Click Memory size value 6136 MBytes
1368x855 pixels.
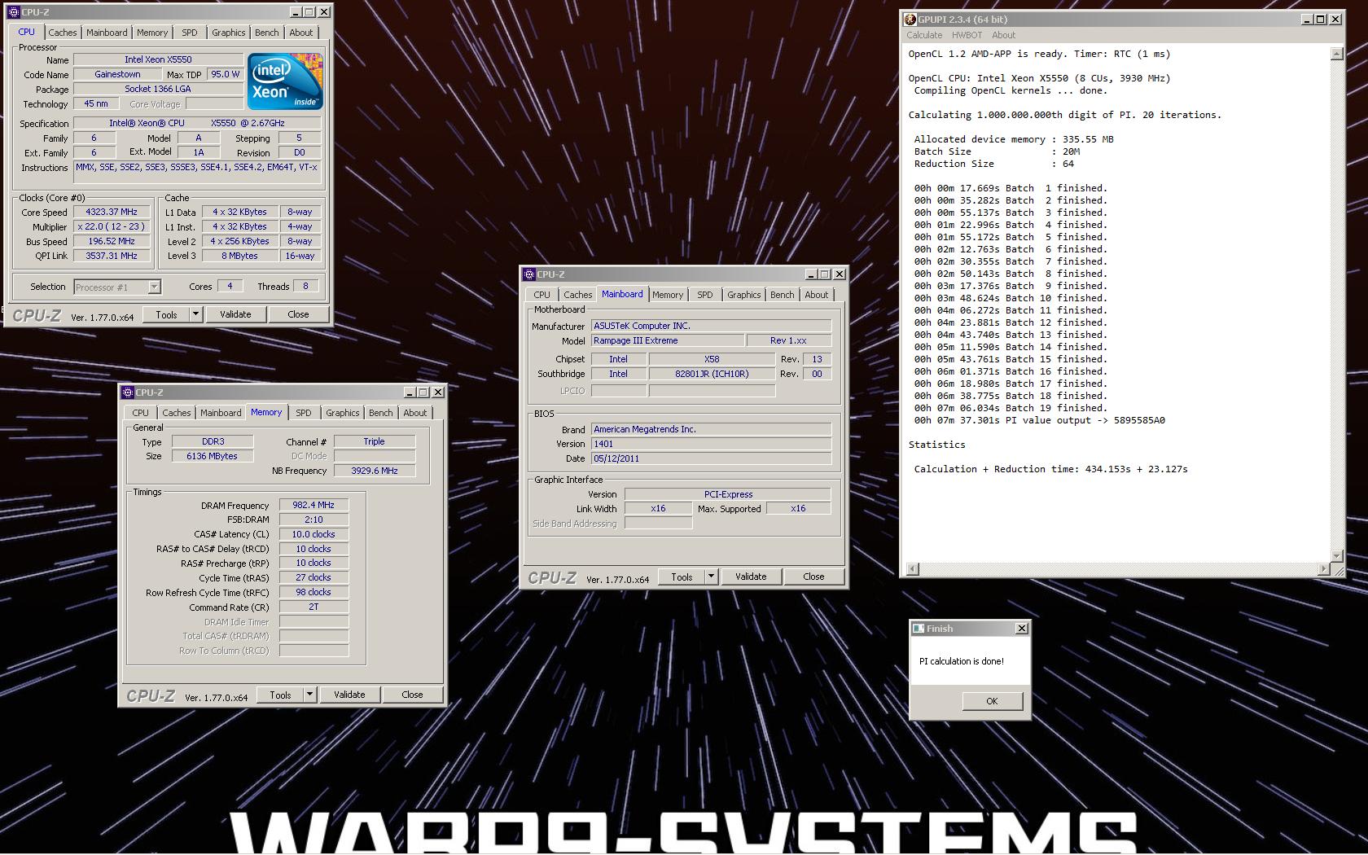[x=213, y=456]
